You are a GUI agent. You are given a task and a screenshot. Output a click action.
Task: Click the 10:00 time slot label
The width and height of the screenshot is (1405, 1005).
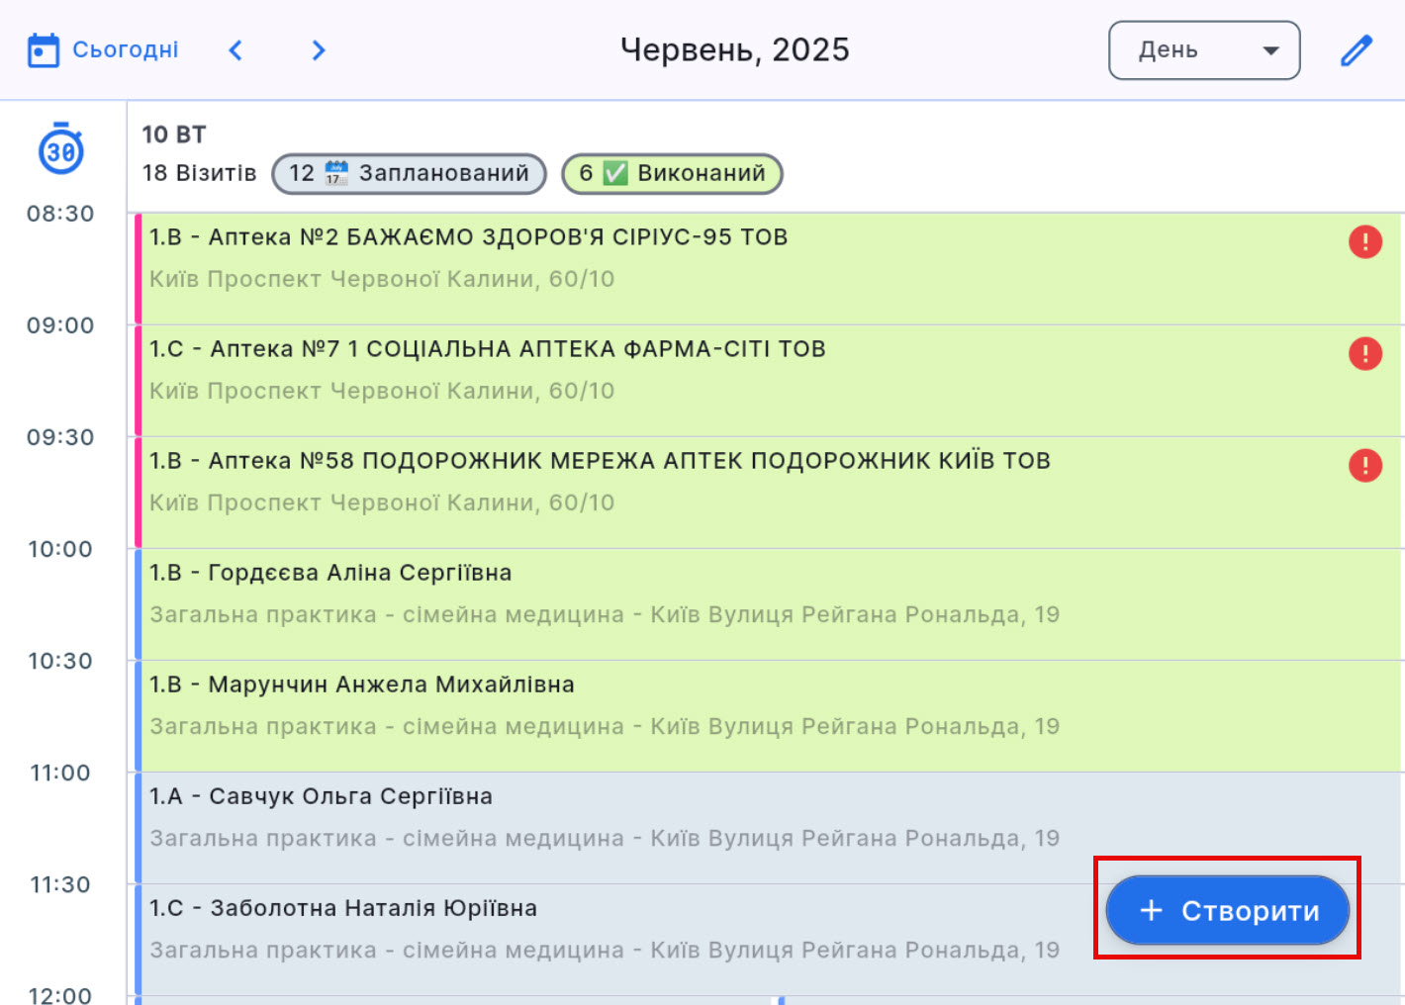(x=60, y=549)
